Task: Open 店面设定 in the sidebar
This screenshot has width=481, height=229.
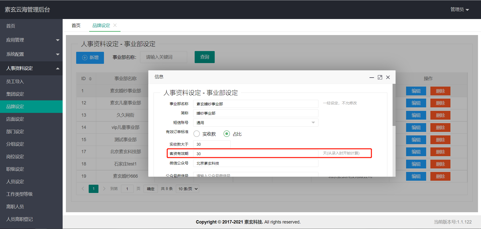Action: [x=15, y=119]
